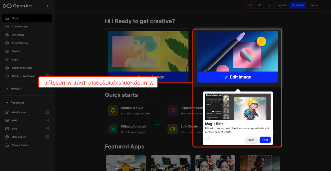Open the Discord icon link
Image resolution: width=331 pixels, height=171 pixels.
(x=260, y=5)
